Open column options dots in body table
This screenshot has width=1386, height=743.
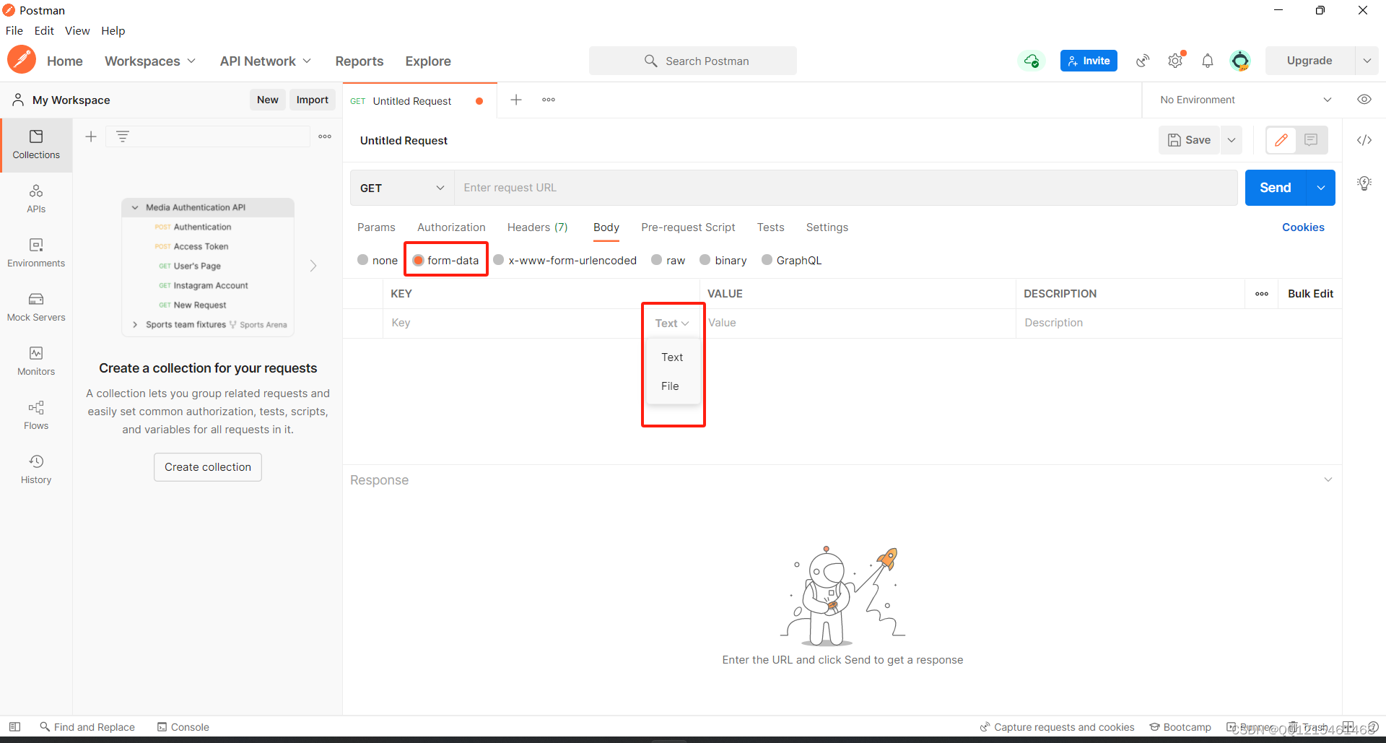pyautogui.click(x=1262, y=294)
